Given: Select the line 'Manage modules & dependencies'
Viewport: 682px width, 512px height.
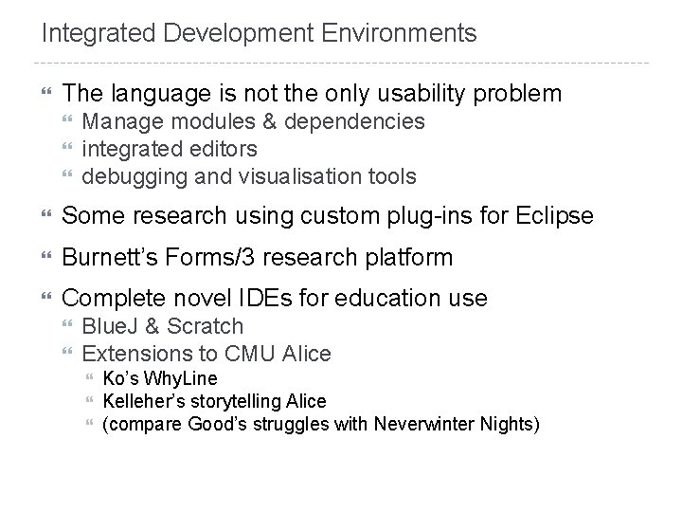Looking at the screenshot, I should click(x=253, y=121).
